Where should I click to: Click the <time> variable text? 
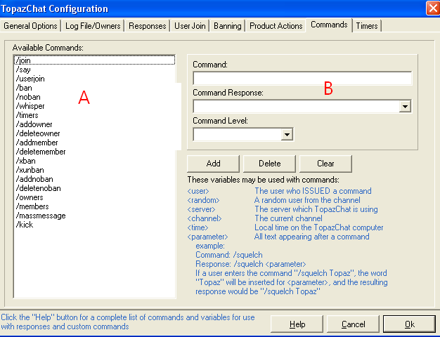point(198,227)
